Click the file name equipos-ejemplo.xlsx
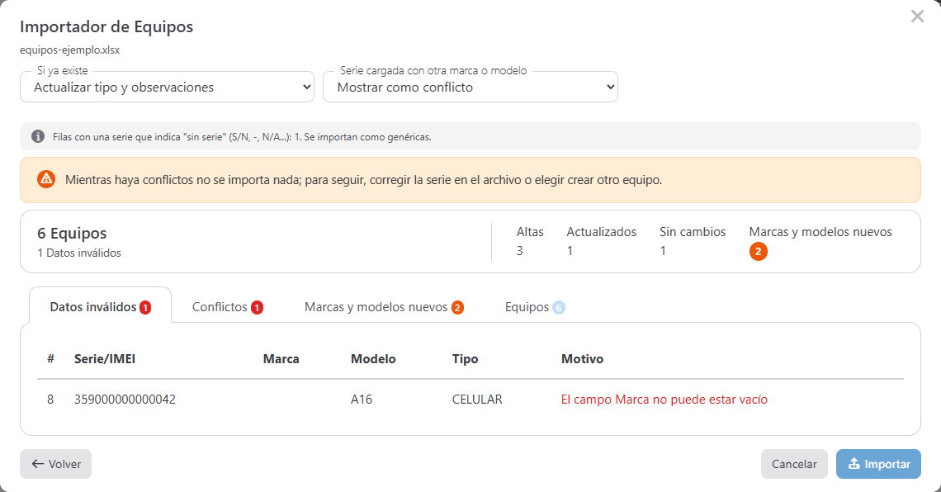Viewport: 941px width, 492px height. coord(69,50)
